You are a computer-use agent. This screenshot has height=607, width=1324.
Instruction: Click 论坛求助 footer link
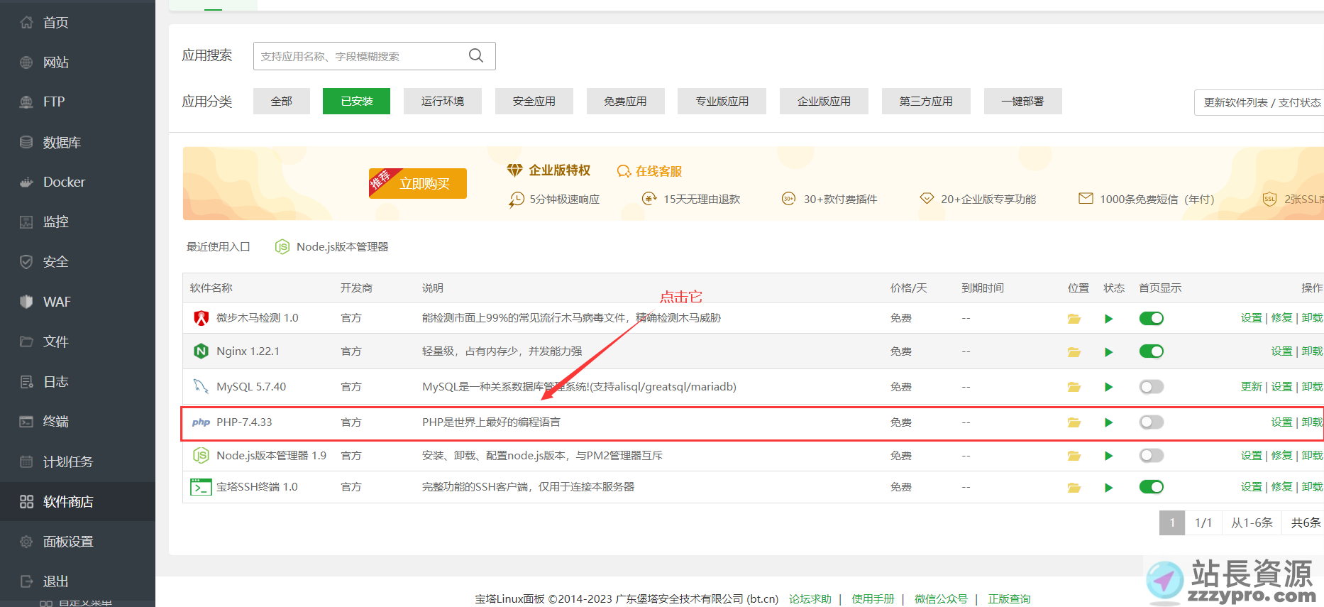click(810, 598)
